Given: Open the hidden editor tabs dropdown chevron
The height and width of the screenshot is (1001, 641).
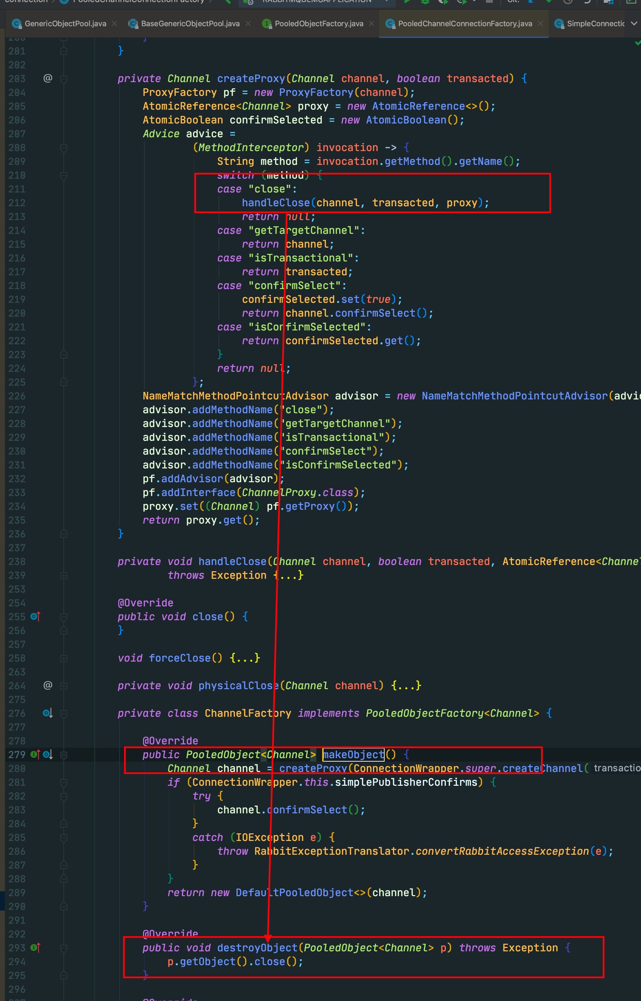Looking at the screenshot, I should pyautogui.click(x=634, y=24).
